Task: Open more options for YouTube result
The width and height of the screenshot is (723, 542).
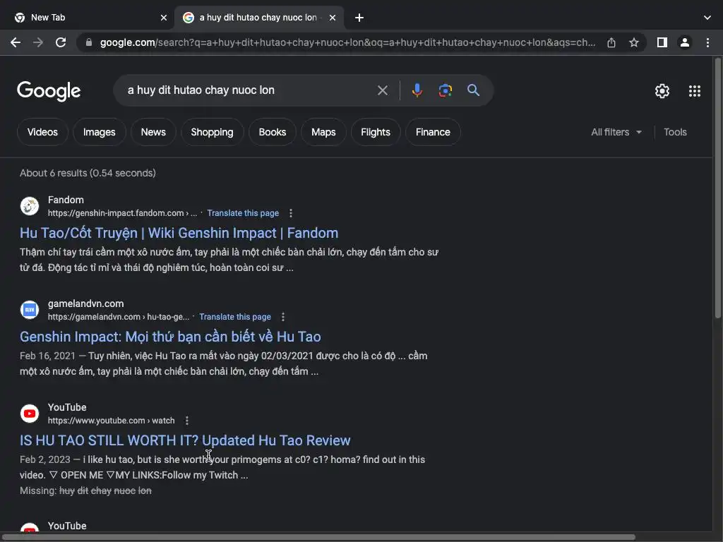Action: tap(186, 421)
